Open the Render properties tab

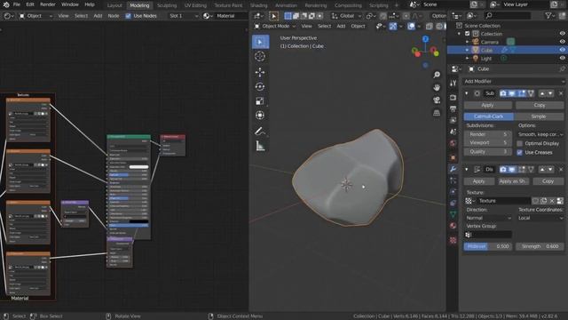[453, 98]
